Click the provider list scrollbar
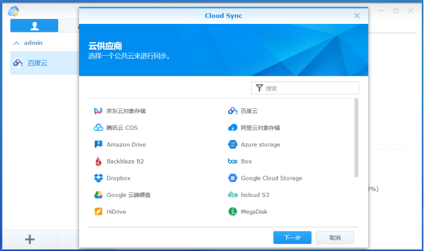424x251 pixels. [357, 138]
